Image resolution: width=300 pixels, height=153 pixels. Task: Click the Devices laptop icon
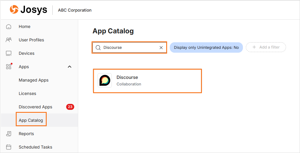(x=9, y=53)
